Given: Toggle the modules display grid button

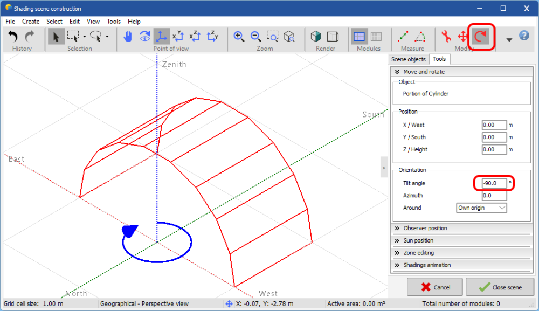Looking at the screenshot, I should (x=359, y=37).
